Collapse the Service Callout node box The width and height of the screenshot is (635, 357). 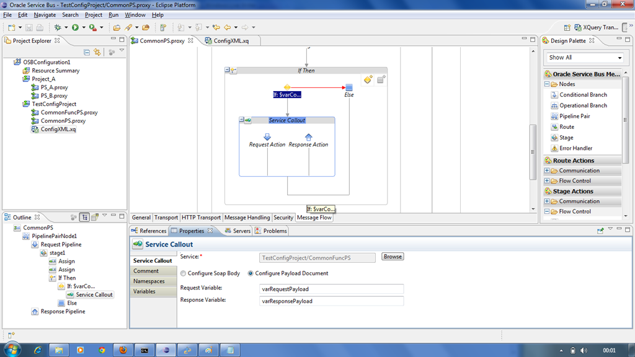coord(242,120)
